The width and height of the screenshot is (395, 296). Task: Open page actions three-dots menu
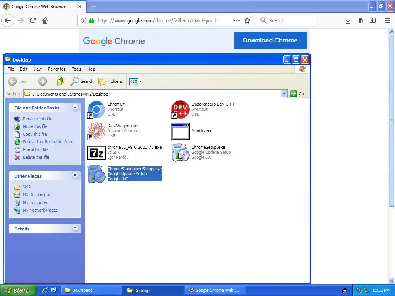pyautogui.click(x=236, y=20)
